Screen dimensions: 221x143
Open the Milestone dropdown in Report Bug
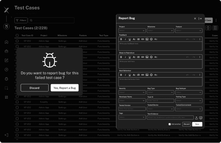(x=160, y=31)
